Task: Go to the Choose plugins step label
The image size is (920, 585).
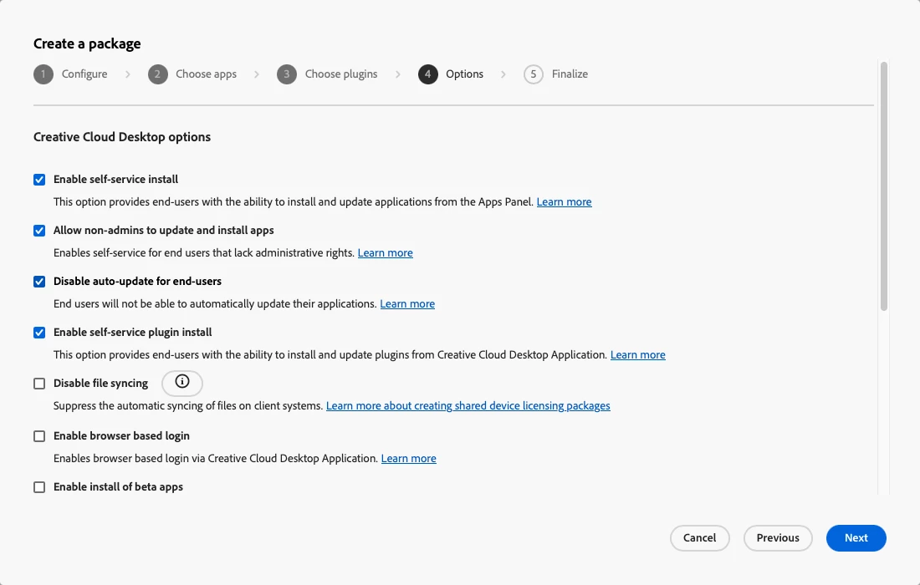Action: [x=341, y=74]
